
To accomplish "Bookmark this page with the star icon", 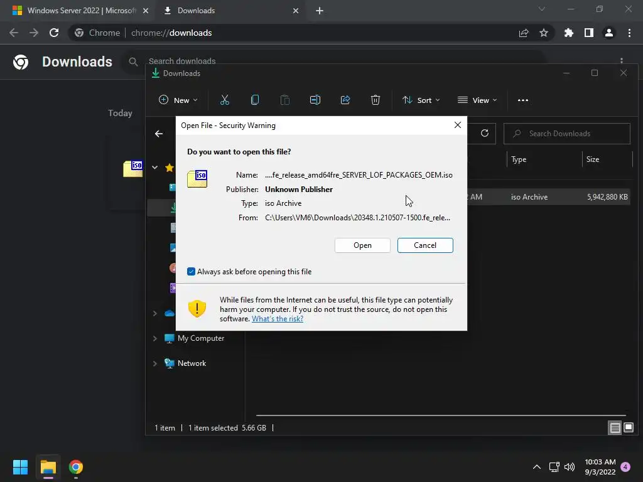I will (x=544, y=33).
